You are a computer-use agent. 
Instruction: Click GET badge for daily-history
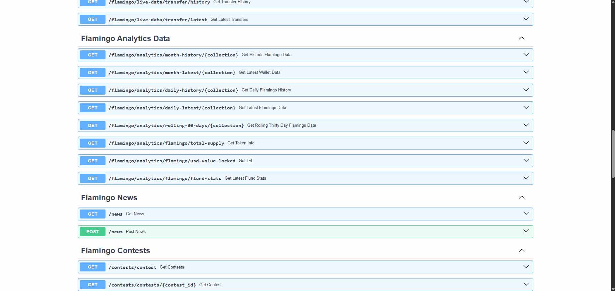pyautogui.click(x=93, y=90)
